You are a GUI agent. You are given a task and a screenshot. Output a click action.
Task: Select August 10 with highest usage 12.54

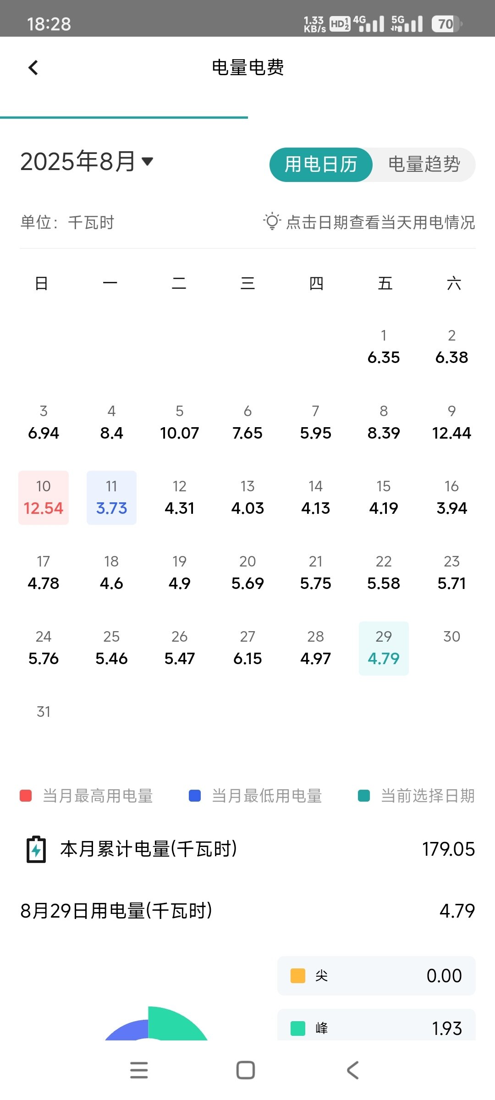[x=44, y=498]
